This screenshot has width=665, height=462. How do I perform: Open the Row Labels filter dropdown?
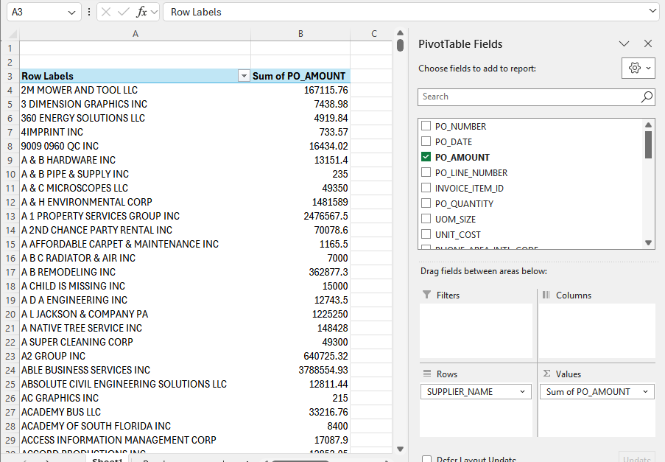point(243,76)
